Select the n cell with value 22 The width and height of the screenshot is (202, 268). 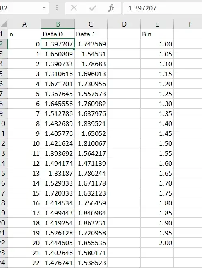[24, 263]
